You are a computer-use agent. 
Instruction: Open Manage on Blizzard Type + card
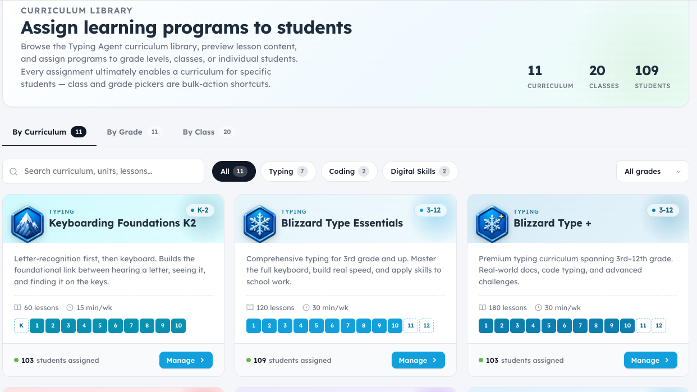tap(650, 361)
